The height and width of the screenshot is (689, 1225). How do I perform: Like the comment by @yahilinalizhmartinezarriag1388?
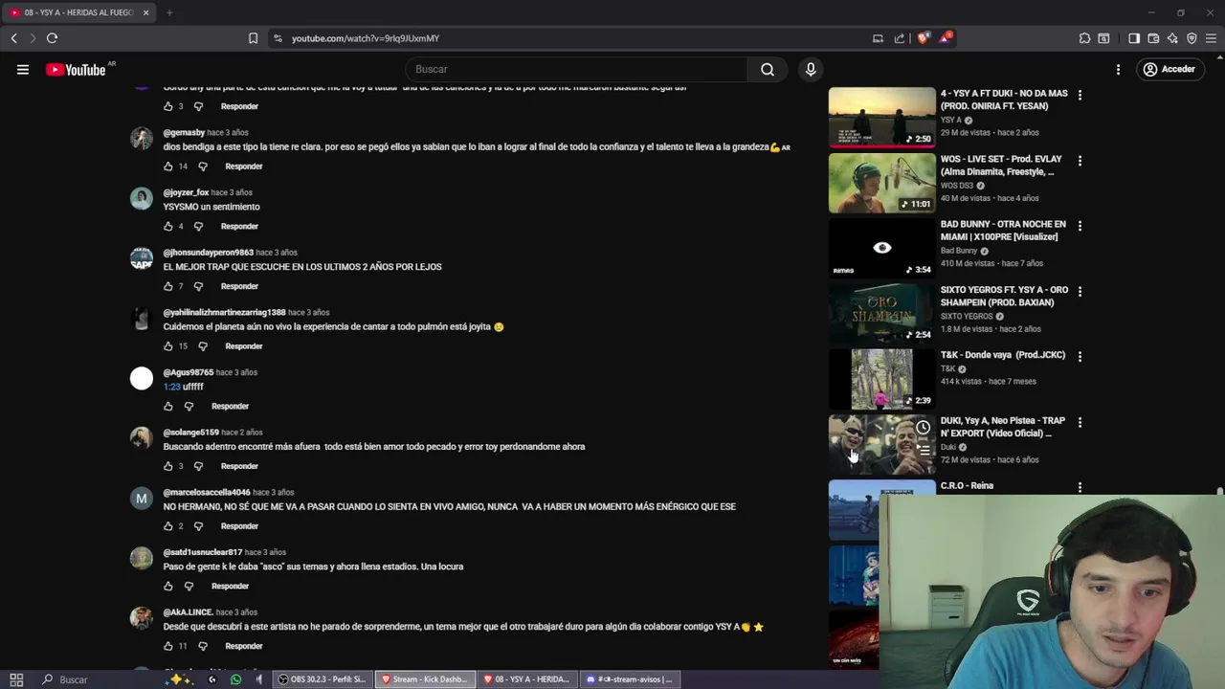click(168, 346)
